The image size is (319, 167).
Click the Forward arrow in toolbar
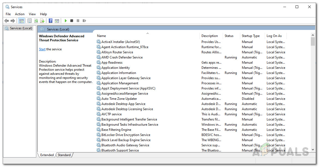tap(13, 21)
